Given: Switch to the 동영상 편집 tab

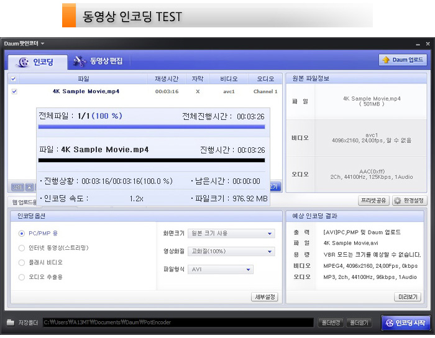Looking at the screenshot, I should coord(98,61).
